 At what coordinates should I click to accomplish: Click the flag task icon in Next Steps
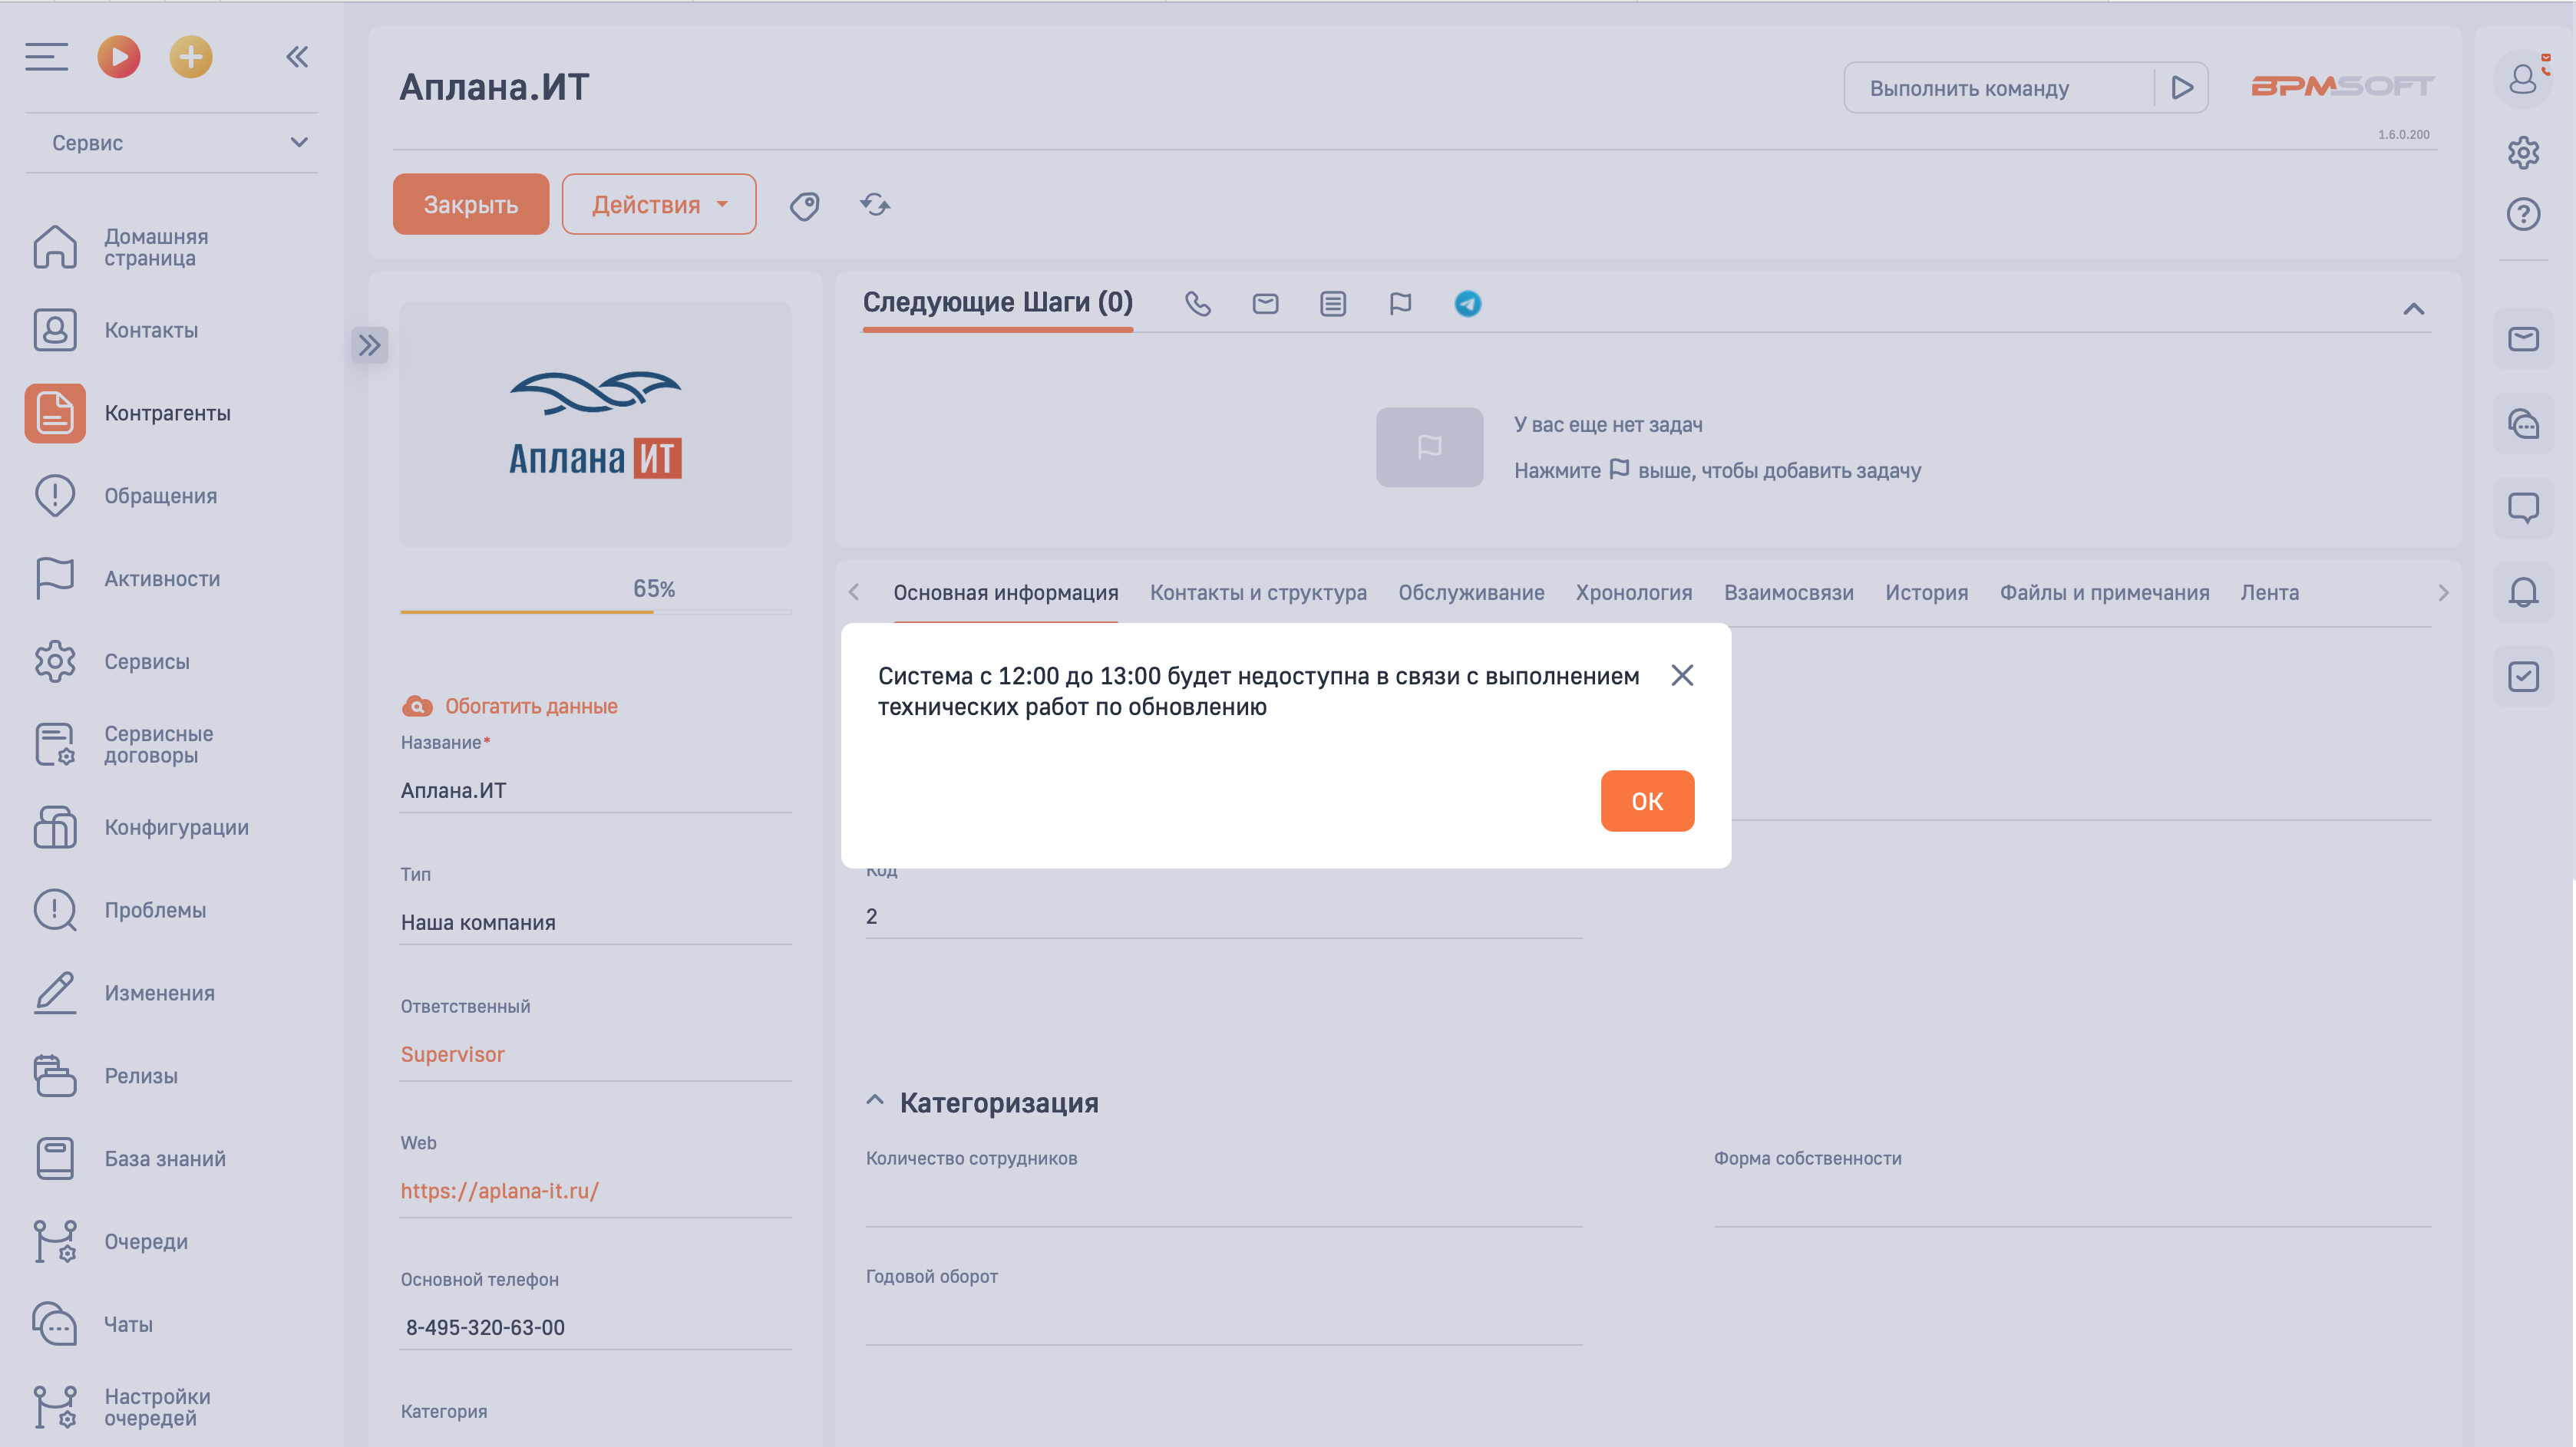point(1400,304)
